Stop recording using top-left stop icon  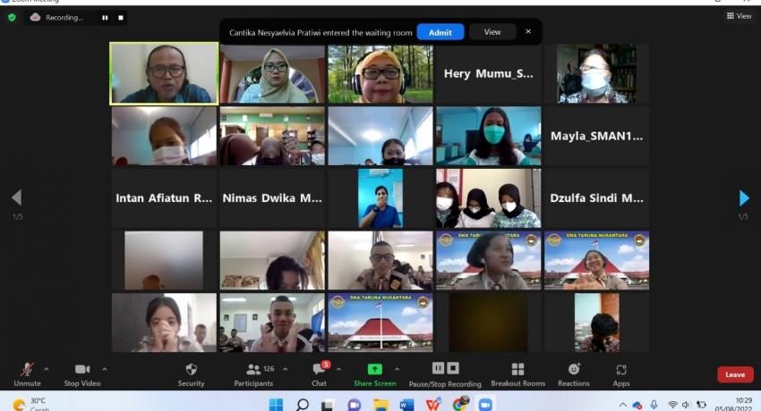(121, 18)
